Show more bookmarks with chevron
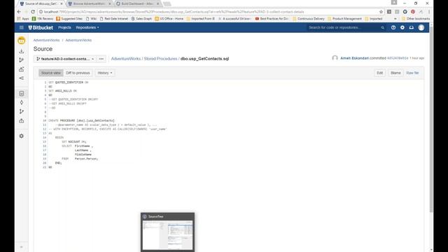The height and width of the screenshot is (252, 448). [395, 19]
